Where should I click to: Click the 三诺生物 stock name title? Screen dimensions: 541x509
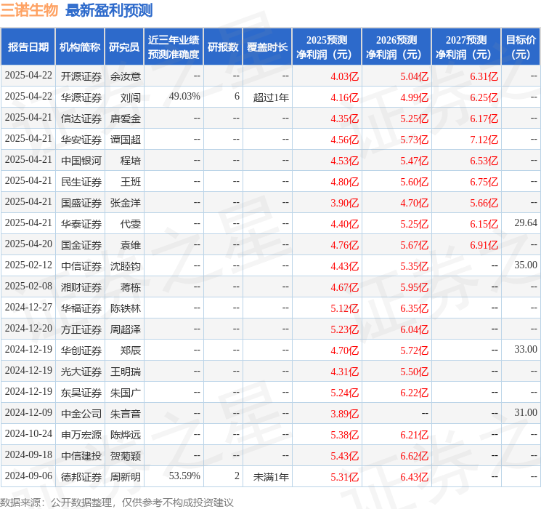tap(30, 11)
